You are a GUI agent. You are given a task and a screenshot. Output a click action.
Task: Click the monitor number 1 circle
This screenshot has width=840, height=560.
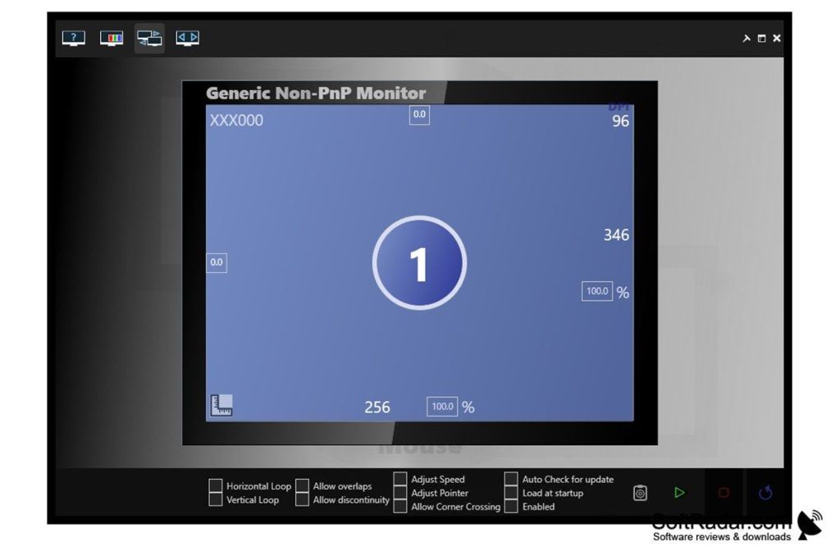click(419, 263)
